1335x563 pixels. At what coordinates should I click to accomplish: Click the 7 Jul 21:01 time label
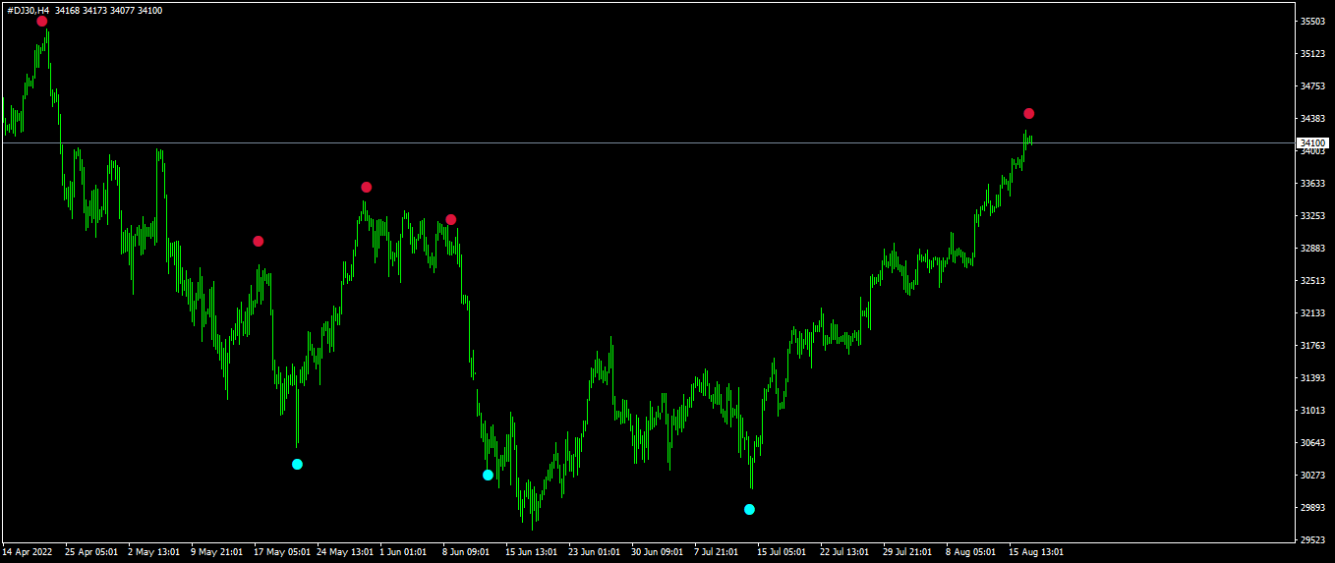[718, 551]
